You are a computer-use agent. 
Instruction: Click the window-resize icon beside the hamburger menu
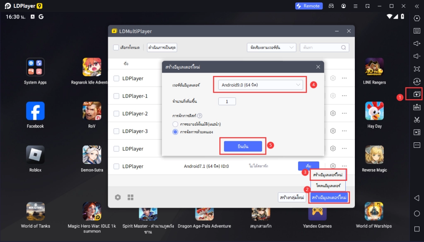368,6
